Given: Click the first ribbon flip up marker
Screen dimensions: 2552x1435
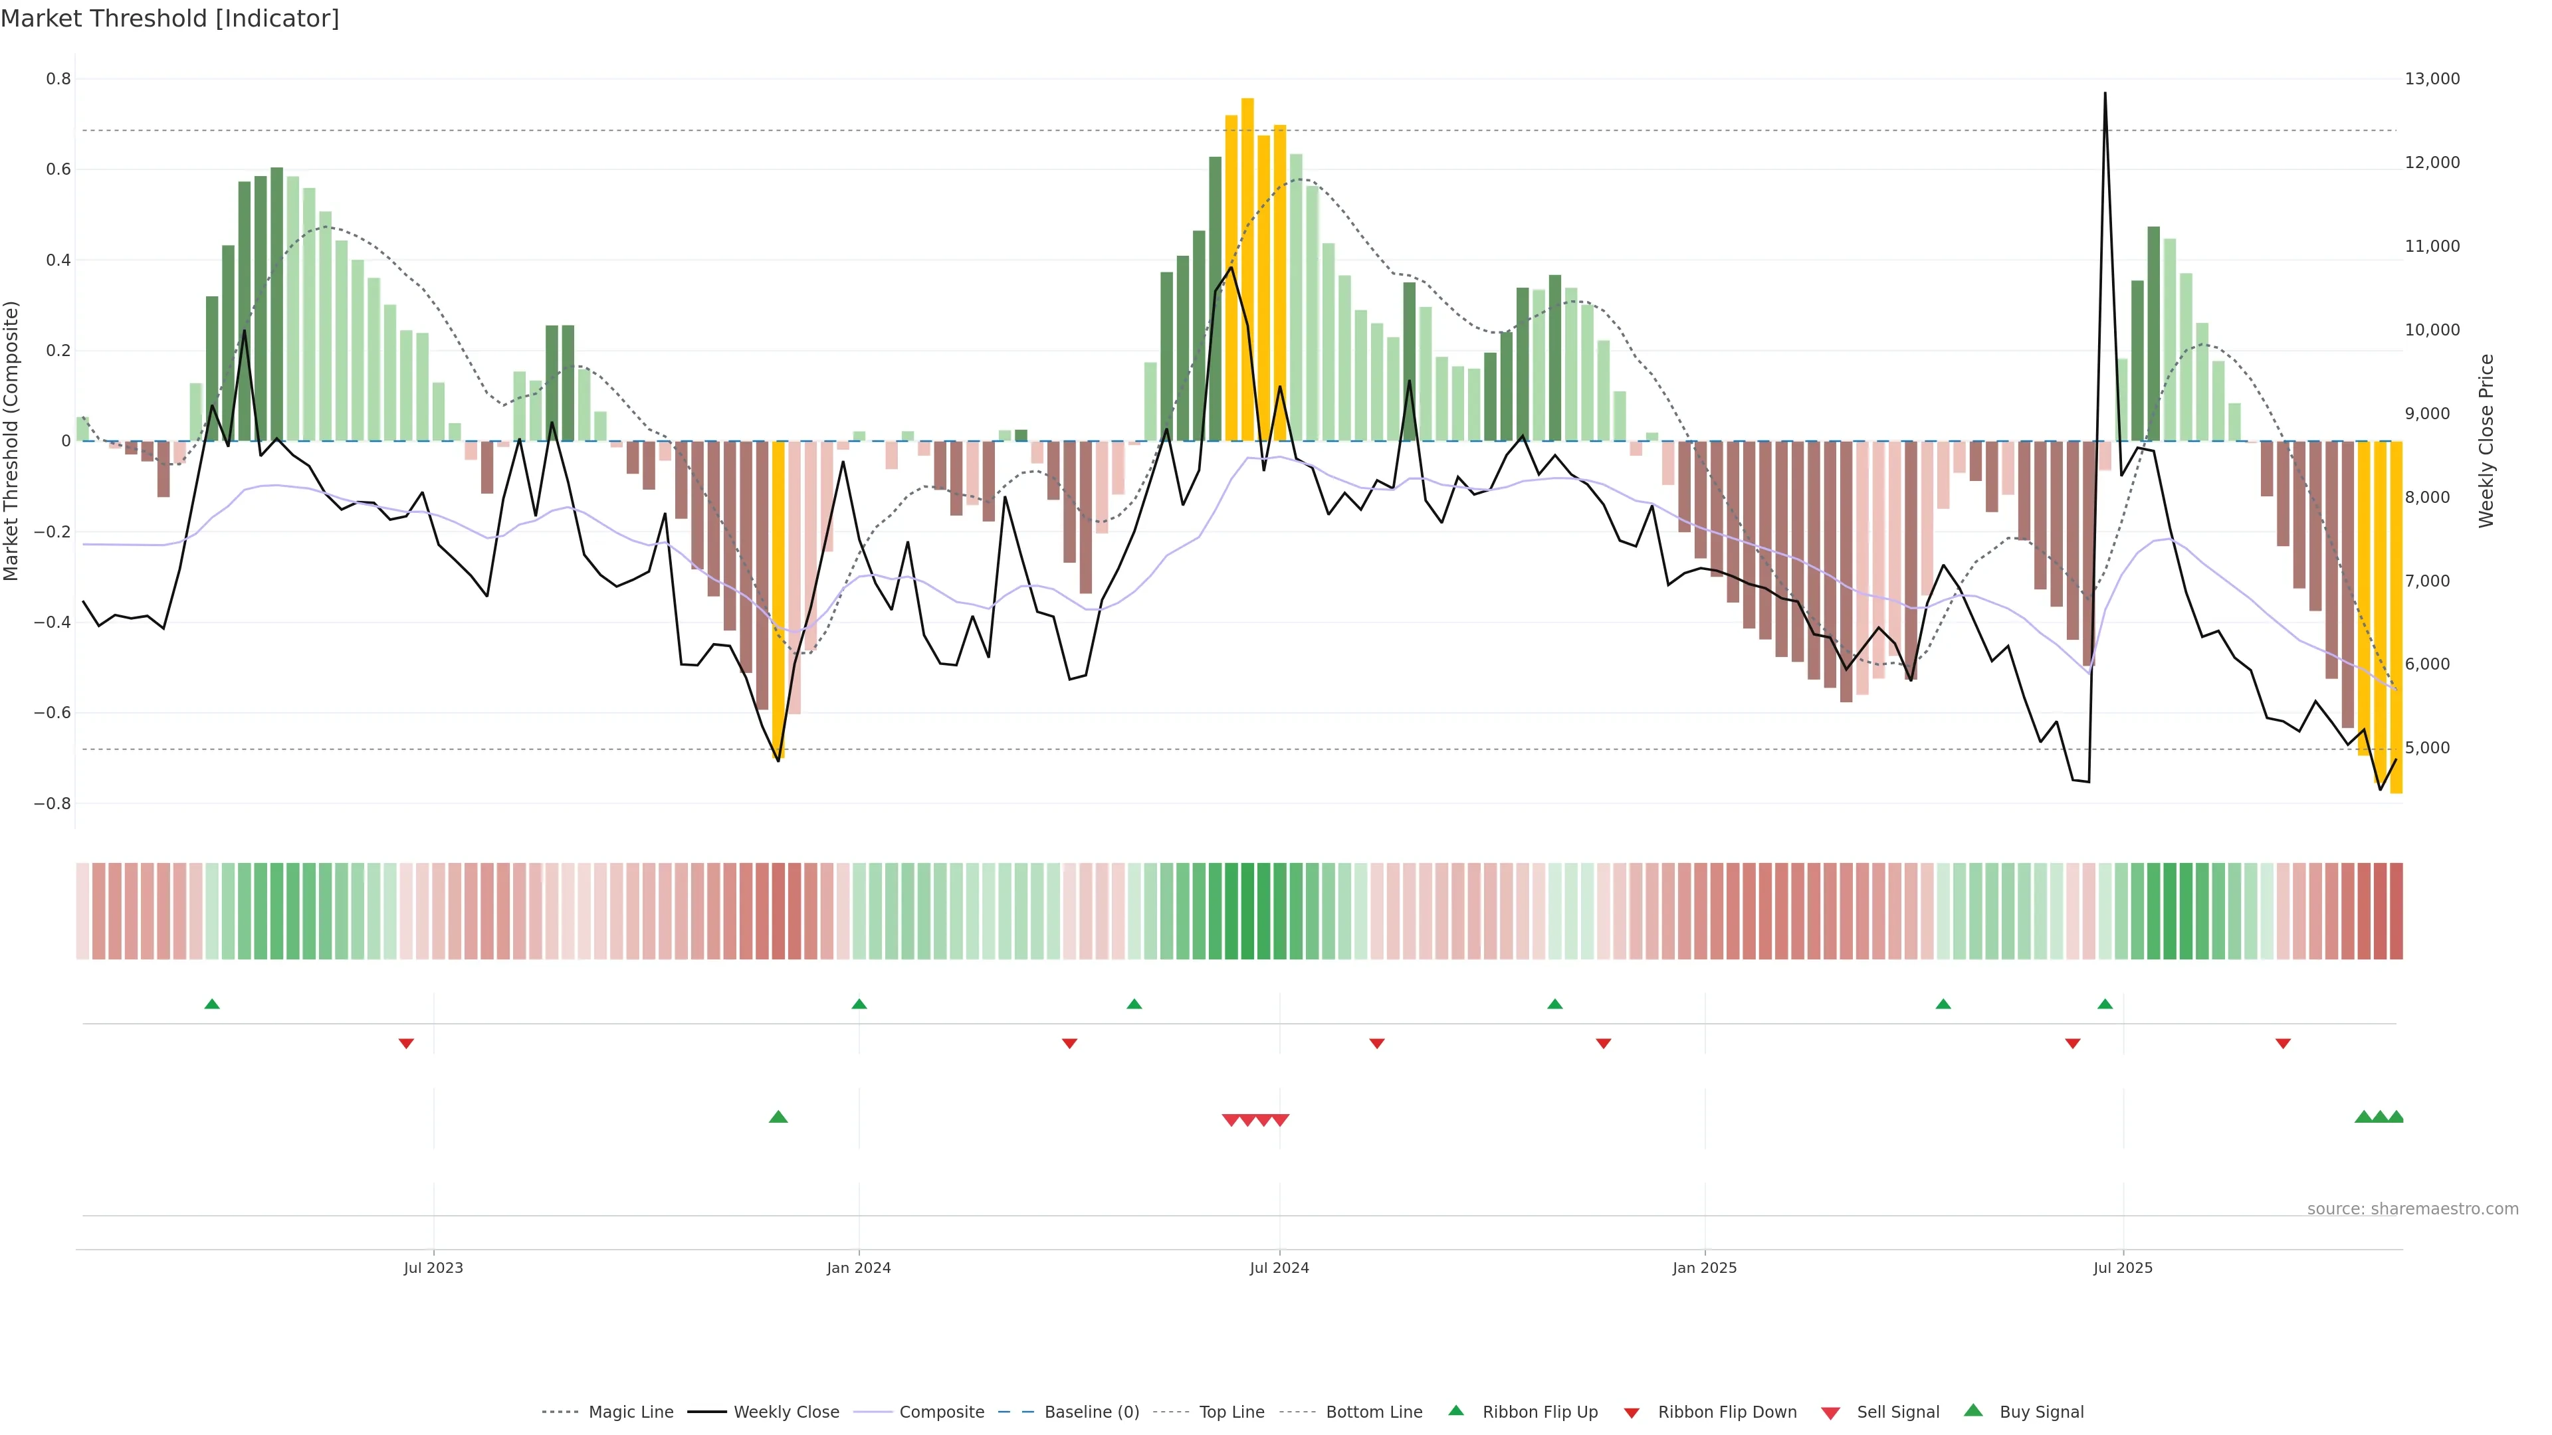Looking at the screenshot, I should coord(212,1004).
